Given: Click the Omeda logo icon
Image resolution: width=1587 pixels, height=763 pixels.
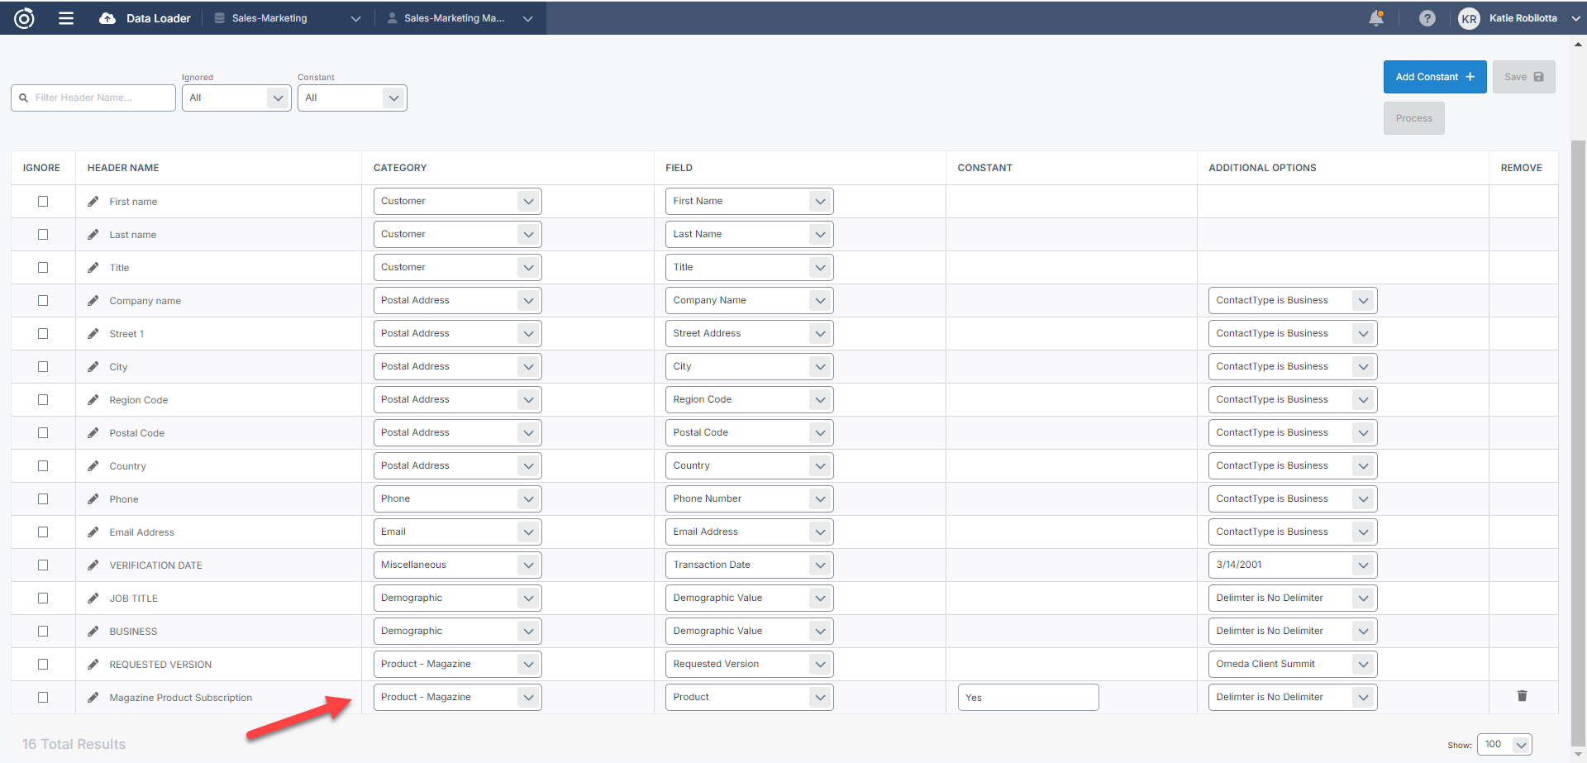Looking at the screenshot, I should (x=24, y=18).
